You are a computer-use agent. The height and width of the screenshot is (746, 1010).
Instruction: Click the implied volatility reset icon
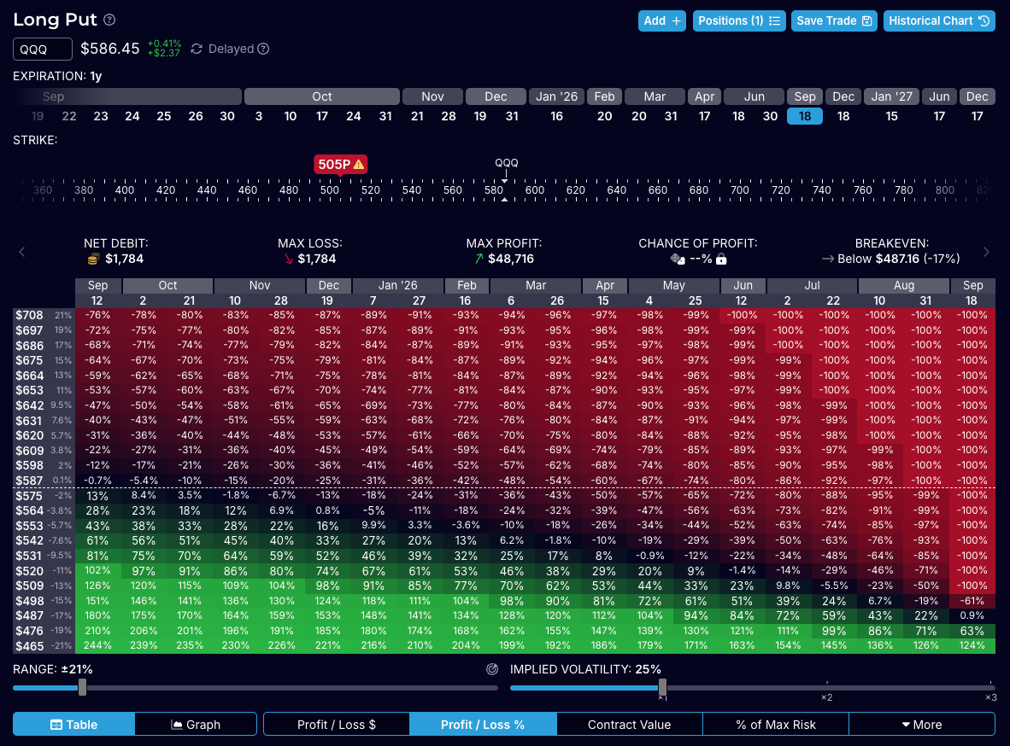pyautogui.click(x=491, y=669)
